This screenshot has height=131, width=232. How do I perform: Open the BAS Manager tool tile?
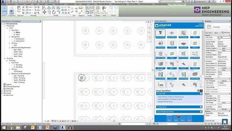click(x=183, y=34)
